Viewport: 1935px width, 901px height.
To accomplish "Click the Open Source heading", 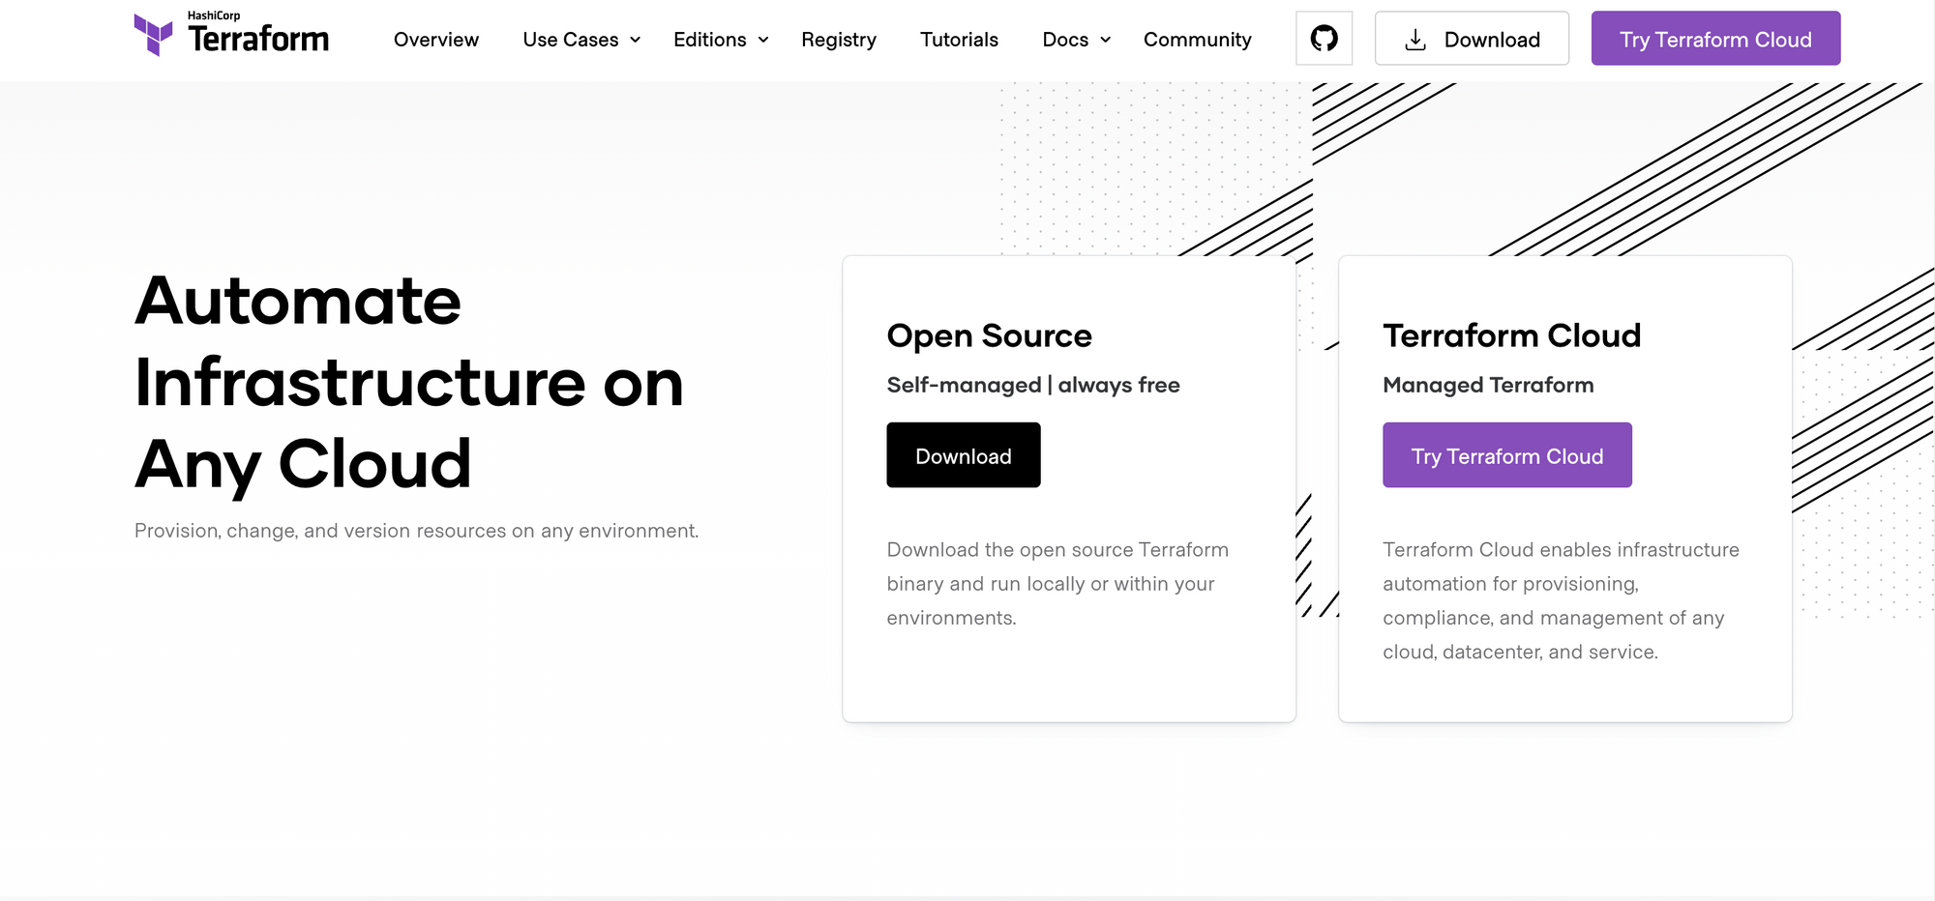I will (x=989, y=335).
